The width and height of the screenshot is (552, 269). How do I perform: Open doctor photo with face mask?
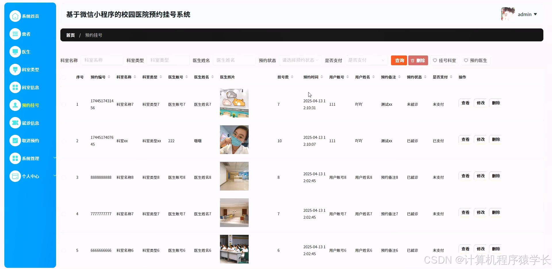(x=234, y=140)
